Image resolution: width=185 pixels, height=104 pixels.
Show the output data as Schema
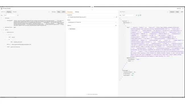coord(172,12)
